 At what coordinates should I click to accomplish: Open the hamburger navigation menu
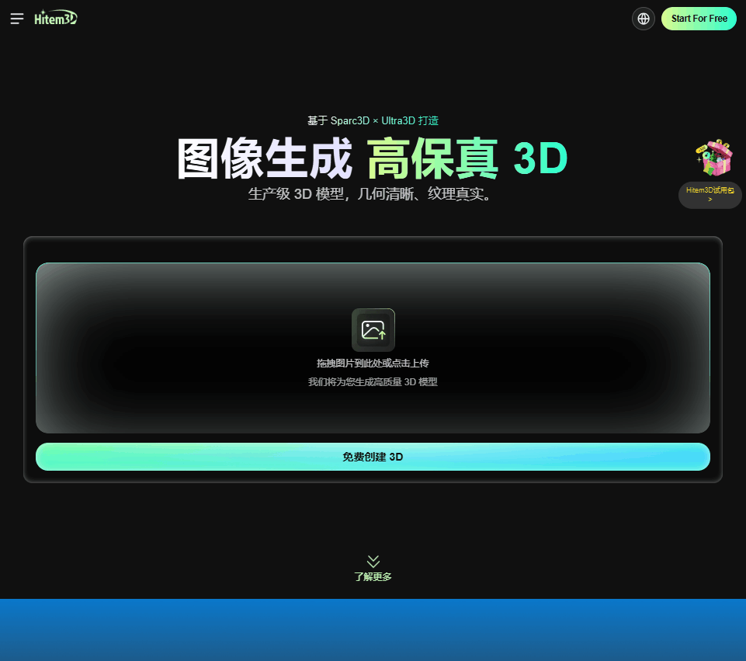click(17, 19)
